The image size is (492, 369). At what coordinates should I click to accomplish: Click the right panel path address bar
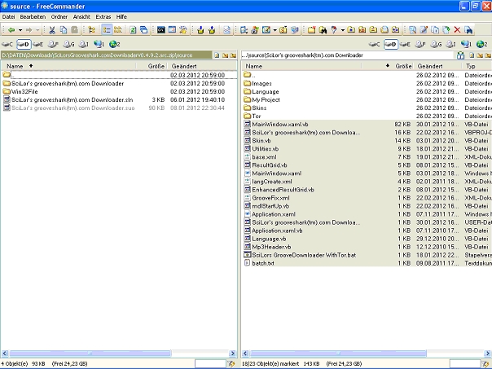(348, 55)
